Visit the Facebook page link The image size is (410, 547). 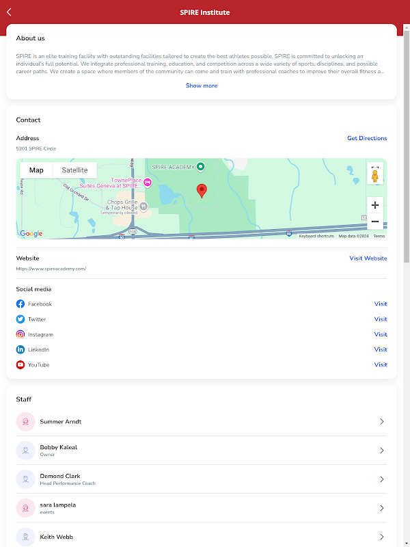381,304
